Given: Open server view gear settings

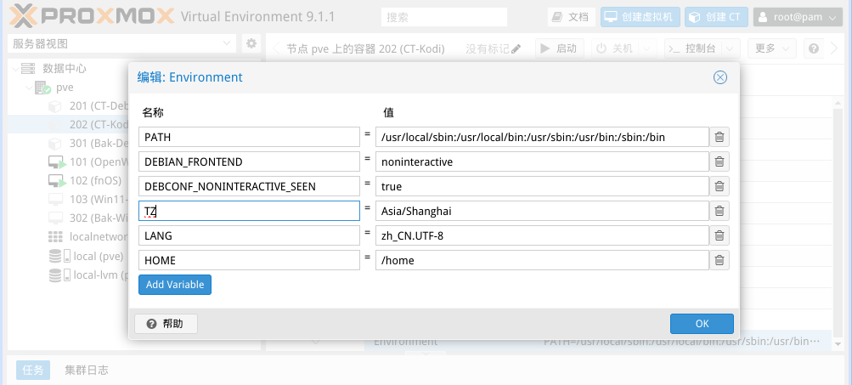Looking at the screenshot, I should tap(251, 43).
